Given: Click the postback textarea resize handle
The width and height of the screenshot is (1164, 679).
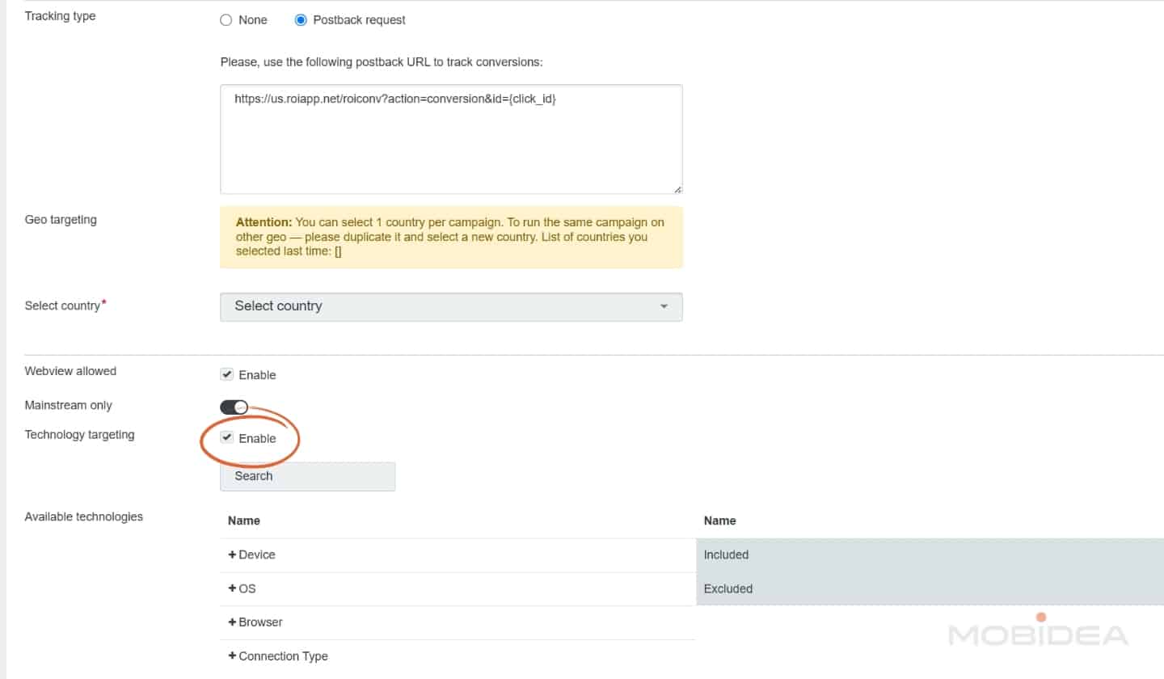Looking at the screenshot, I should point(677,189).
